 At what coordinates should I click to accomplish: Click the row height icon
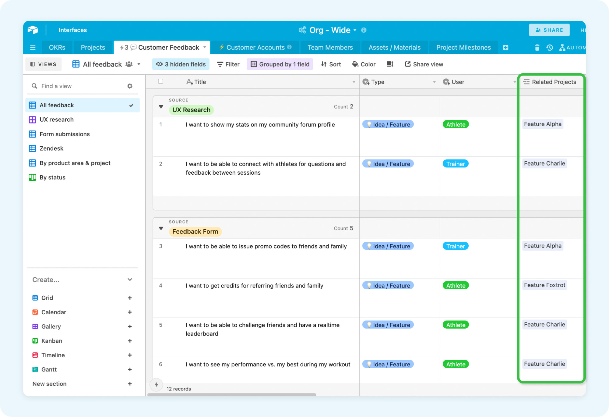[x=390, y=64]
